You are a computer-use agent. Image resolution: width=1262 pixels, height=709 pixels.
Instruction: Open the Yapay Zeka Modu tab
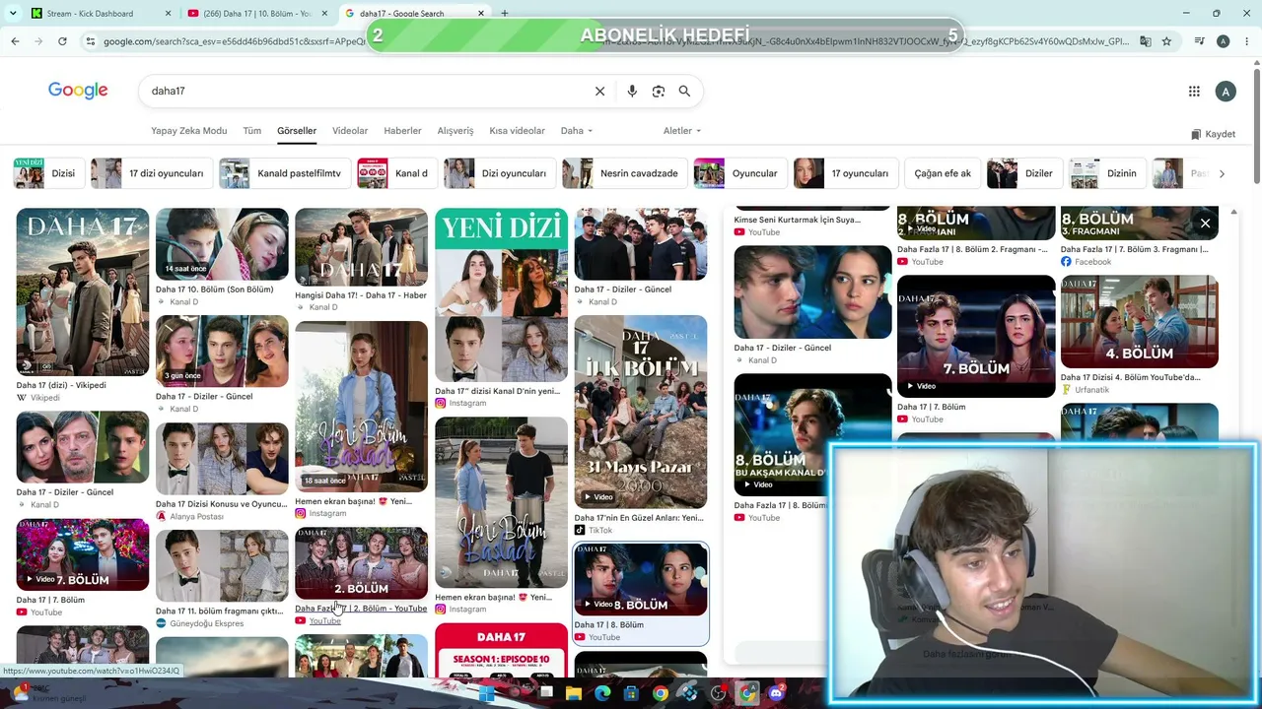tap(188, 131)
